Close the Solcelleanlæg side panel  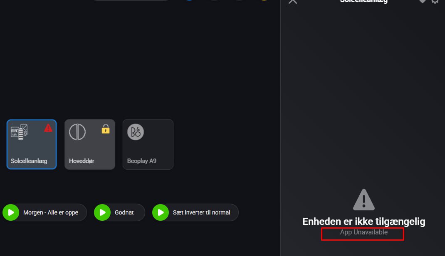293,1
